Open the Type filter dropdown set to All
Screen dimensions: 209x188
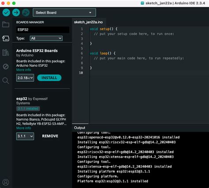coord(46,38)
